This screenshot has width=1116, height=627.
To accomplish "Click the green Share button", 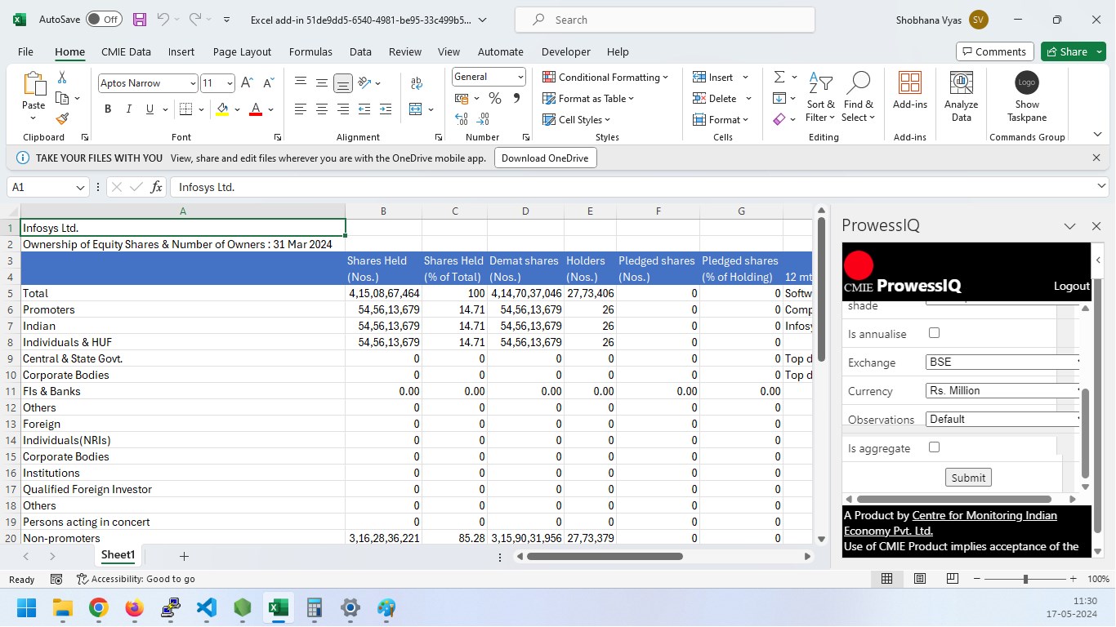I will (x=1073, y=51).
